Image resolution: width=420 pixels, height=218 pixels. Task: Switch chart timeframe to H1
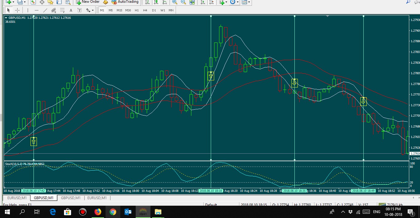point(137,10)
